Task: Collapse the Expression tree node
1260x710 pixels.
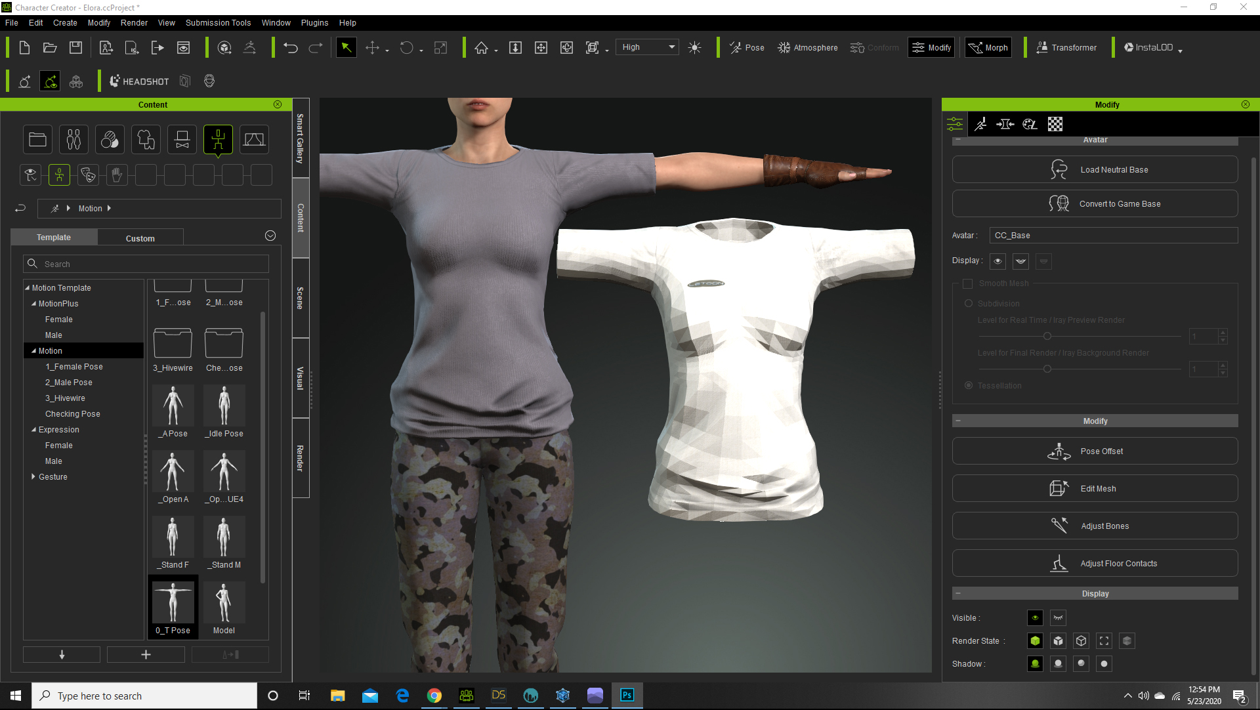Action: click(x=34, y=429)
